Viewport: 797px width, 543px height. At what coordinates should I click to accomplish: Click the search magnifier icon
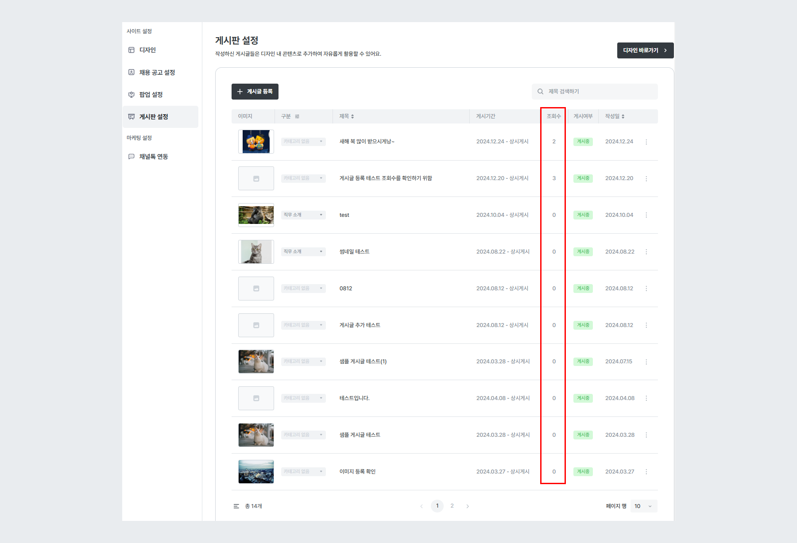[540, 92]
